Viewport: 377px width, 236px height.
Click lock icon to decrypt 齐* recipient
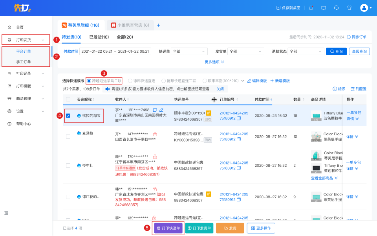[x=155, y=134]
